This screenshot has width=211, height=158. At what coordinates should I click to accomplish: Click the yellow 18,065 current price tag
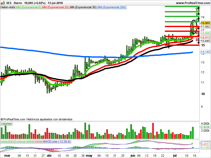[205, 23]
